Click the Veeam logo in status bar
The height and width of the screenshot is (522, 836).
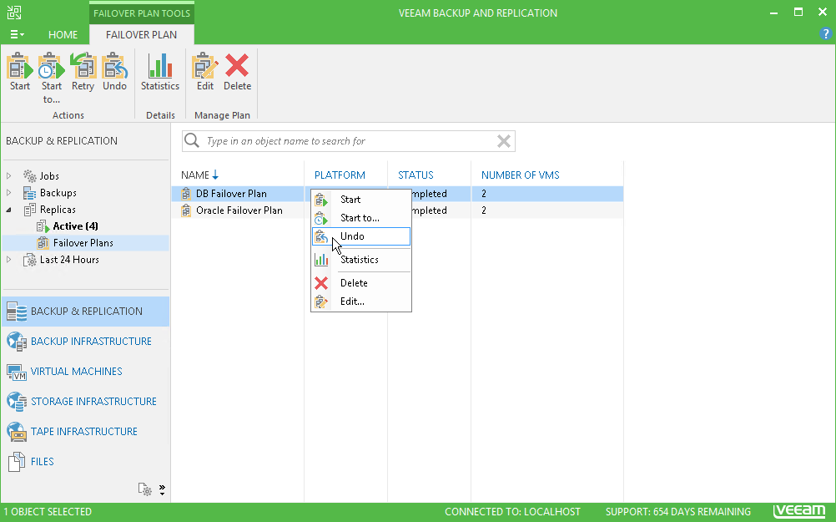pos(799,511)
